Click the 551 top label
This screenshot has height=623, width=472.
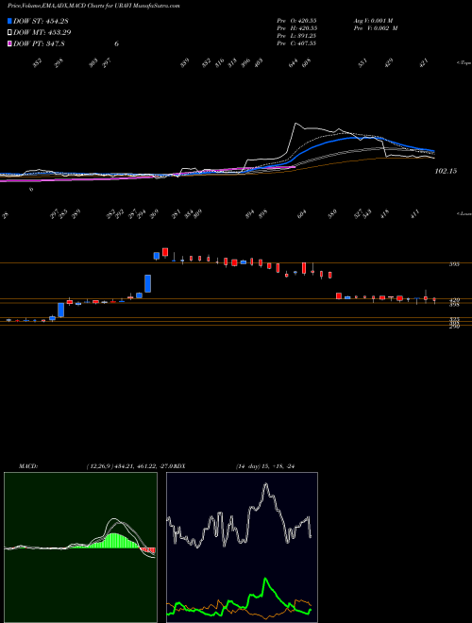362,63
